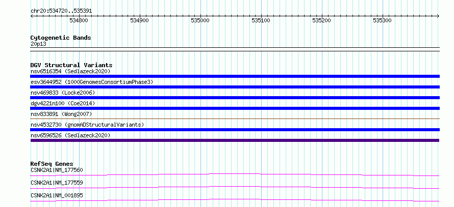The width and height of the screenshot is (454, 207).
Task: Open esv3644952 (1000GenomesConsortiumPhase3) label
Action: tap(92, 82)
